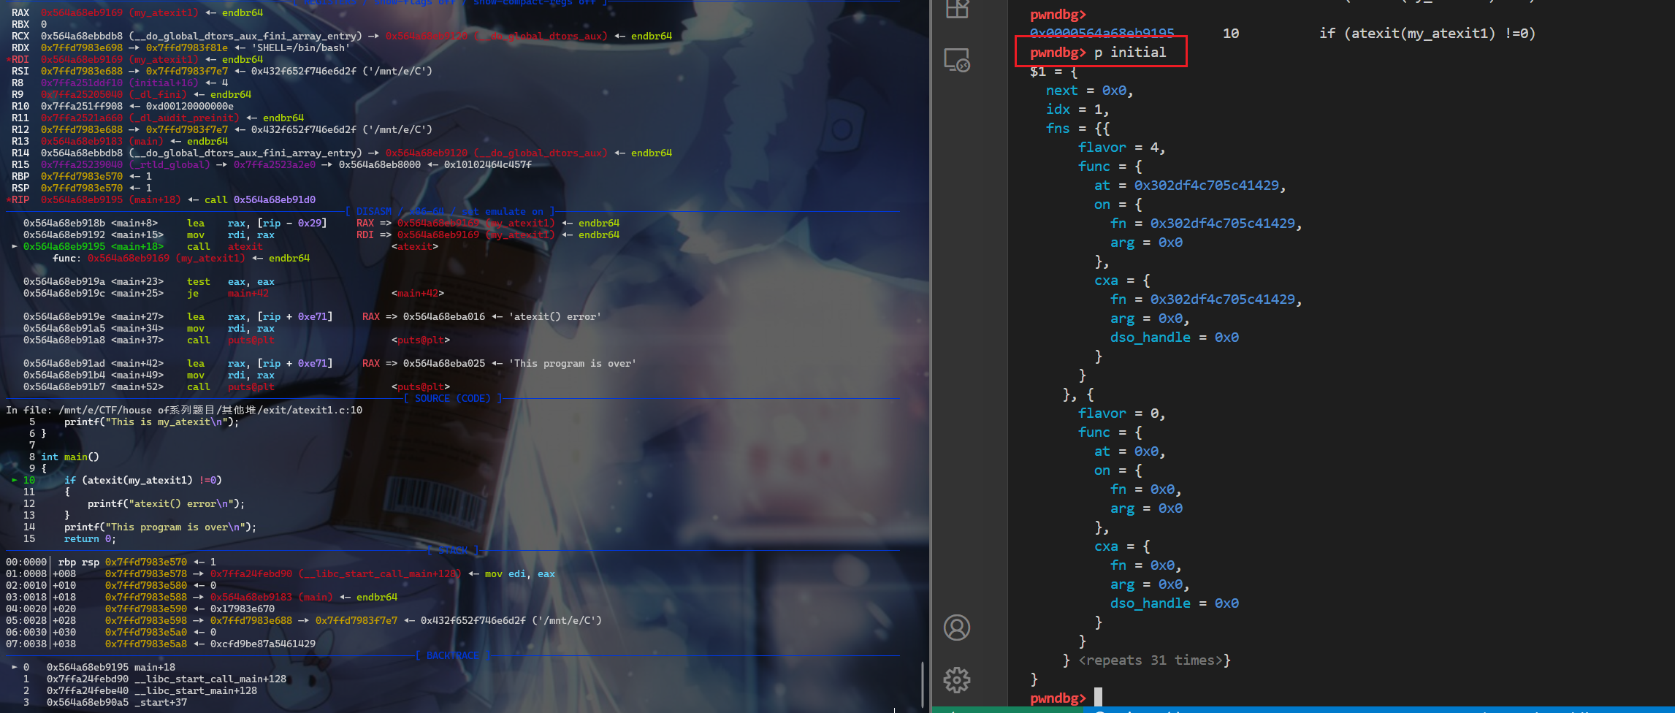This screenshot has height=713, width=1675.
Task: Click the Manage settings gear icon
Action: click(x=957, y=680)
